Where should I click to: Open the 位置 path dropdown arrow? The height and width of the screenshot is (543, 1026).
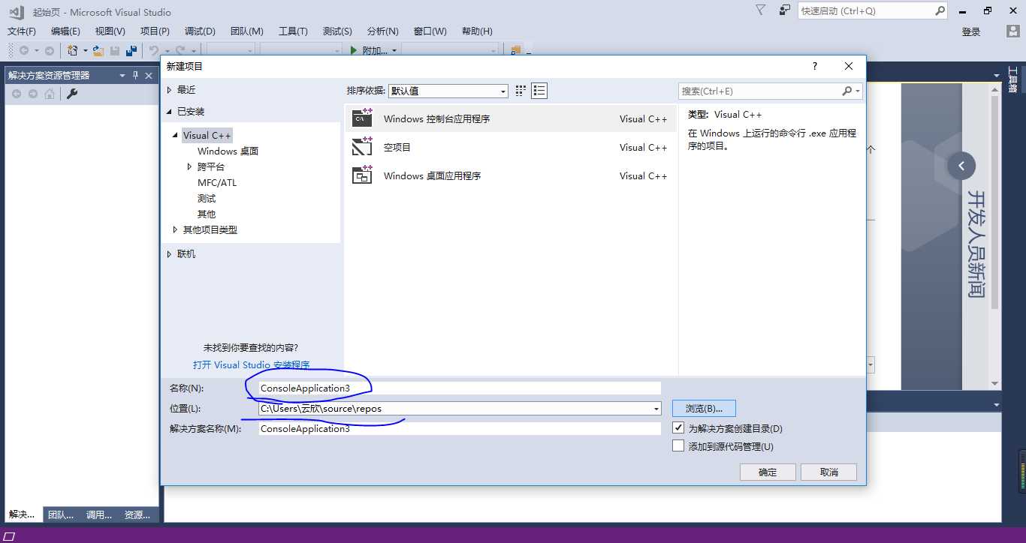[x=656, y=409]
